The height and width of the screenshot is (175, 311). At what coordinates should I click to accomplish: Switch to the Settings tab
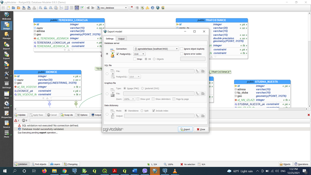point(110,39)
